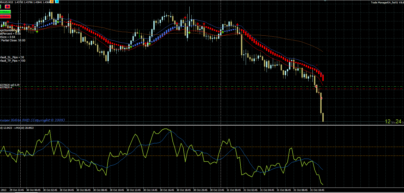Click the green BUY Market button

pos(5,12)
